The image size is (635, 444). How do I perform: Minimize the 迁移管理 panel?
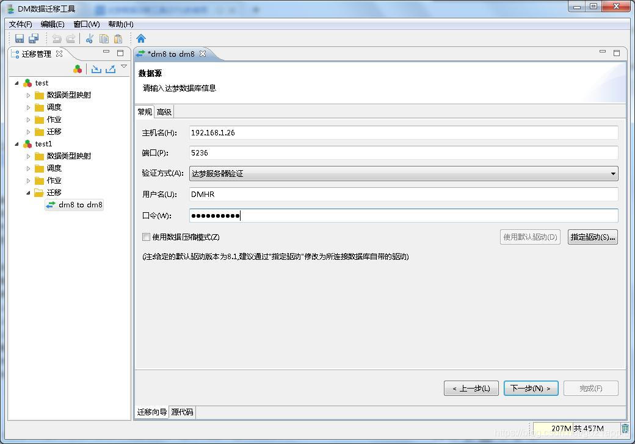coord(106,52)
